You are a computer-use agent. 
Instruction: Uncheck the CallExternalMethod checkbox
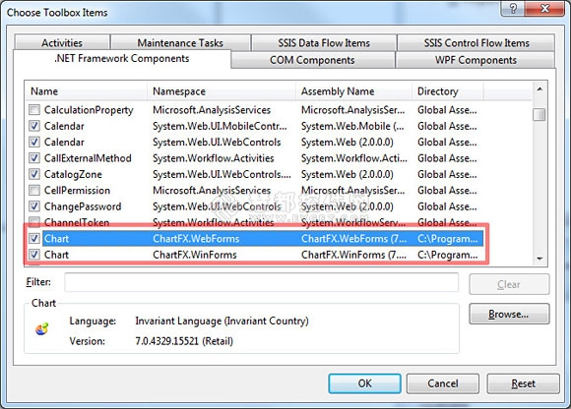pos(34,158)
